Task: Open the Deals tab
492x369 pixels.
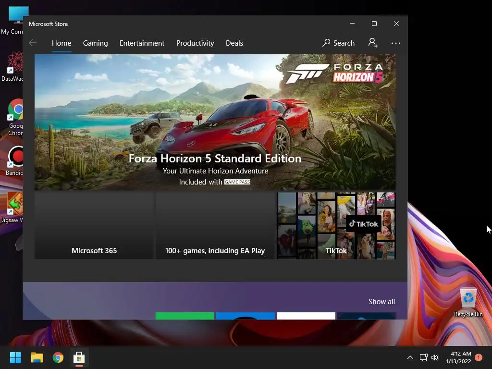Action: [234, 43]
